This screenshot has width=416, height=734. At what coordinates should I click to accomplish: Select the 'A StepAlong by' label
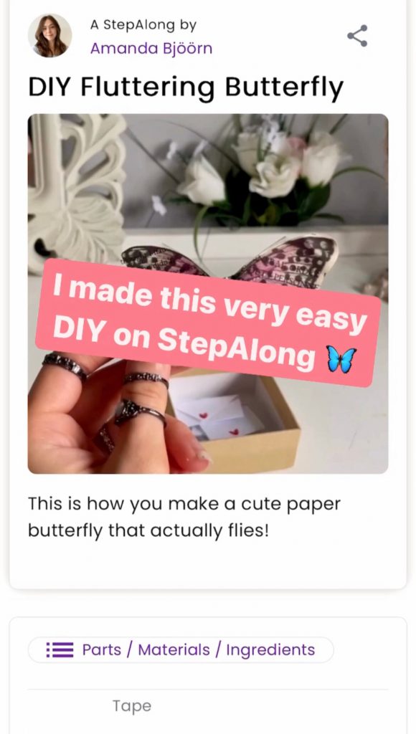tap(143, 25)
